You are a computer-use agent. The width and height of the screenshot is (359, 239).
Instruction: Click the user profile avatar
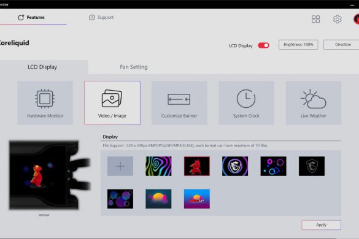click(356, 19)
